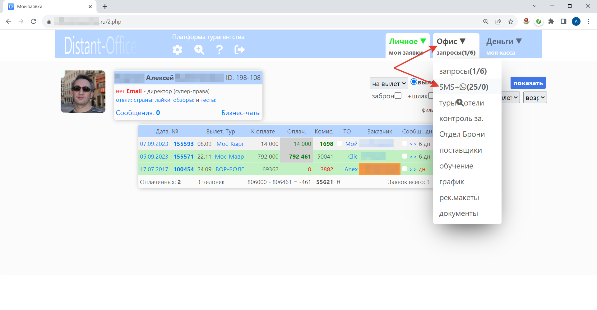
Task: Click the logout exit icon
Action: click(x=239, y=50)
